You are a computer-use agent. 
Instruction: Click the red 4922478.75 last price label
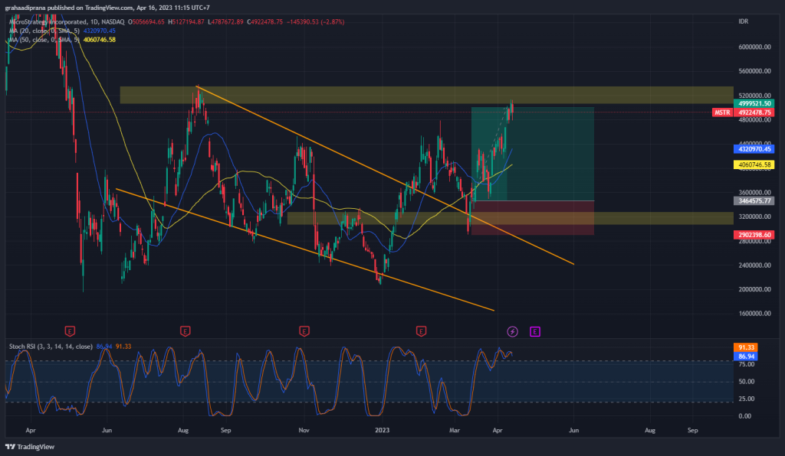coord(754,112)
